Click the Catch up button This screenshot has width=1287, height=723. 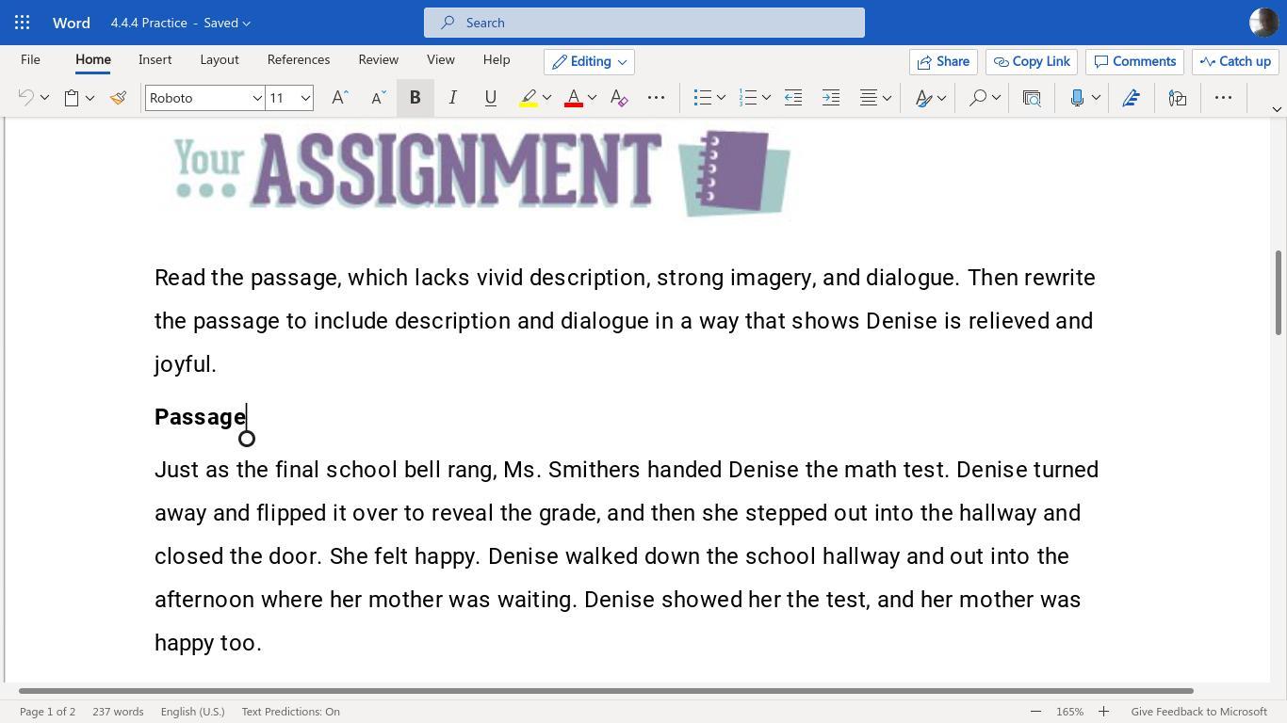[1235, 61]
